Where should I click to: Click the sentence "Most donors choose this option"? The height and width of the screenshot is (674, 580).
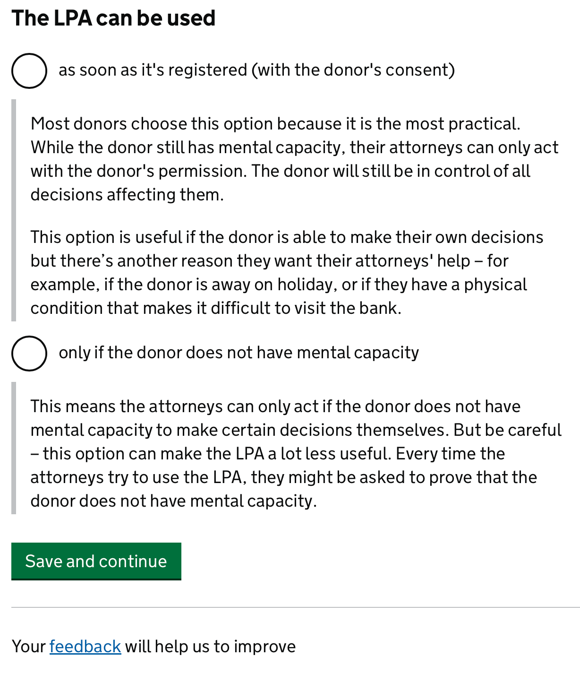(275, 124)
